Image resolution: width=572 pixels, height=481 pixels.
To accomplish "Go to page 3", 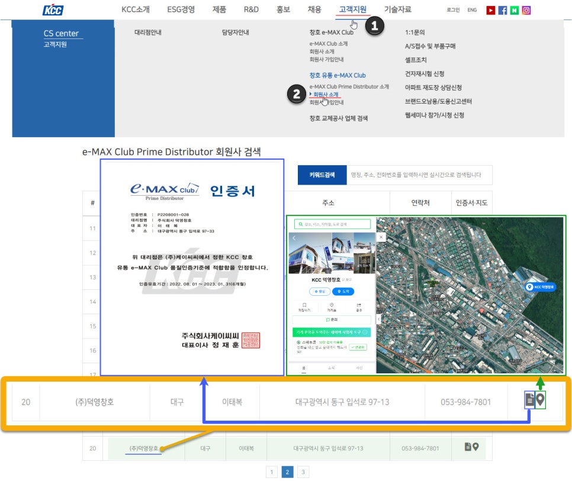I will click(x=303, y=472).
